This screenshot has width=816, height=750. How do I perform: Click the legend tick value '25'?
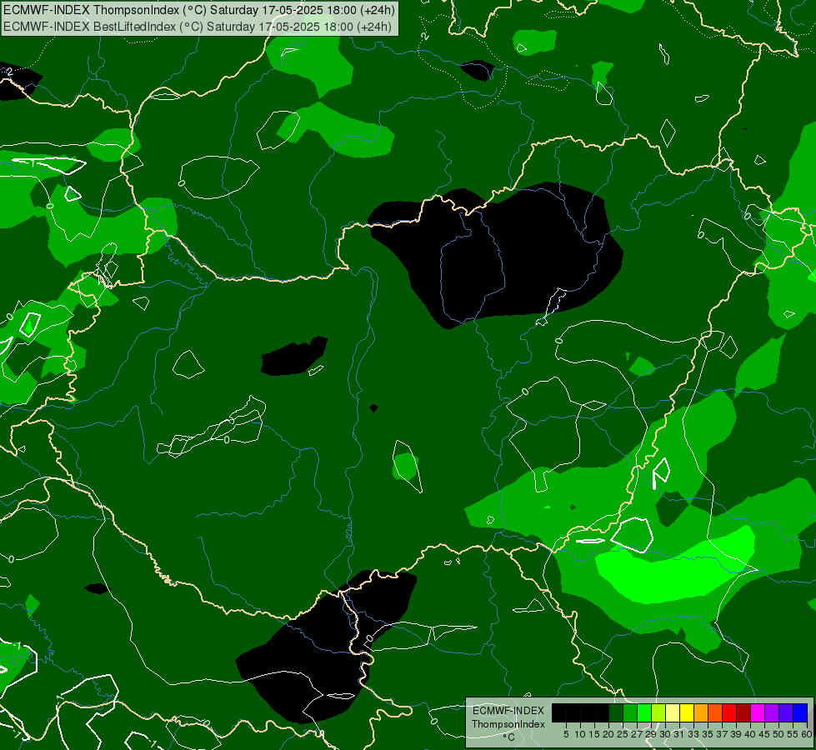tap(623, 734)
